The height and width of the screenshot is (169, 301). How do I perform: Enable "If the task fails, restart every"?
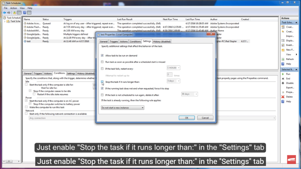coord(102,68)
